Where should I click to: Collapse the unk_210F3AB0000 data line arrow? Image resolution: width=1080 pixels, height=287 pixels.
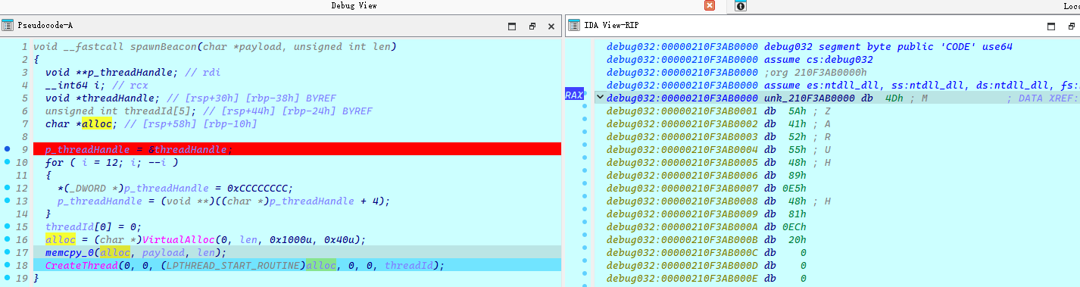click(600, 98)
